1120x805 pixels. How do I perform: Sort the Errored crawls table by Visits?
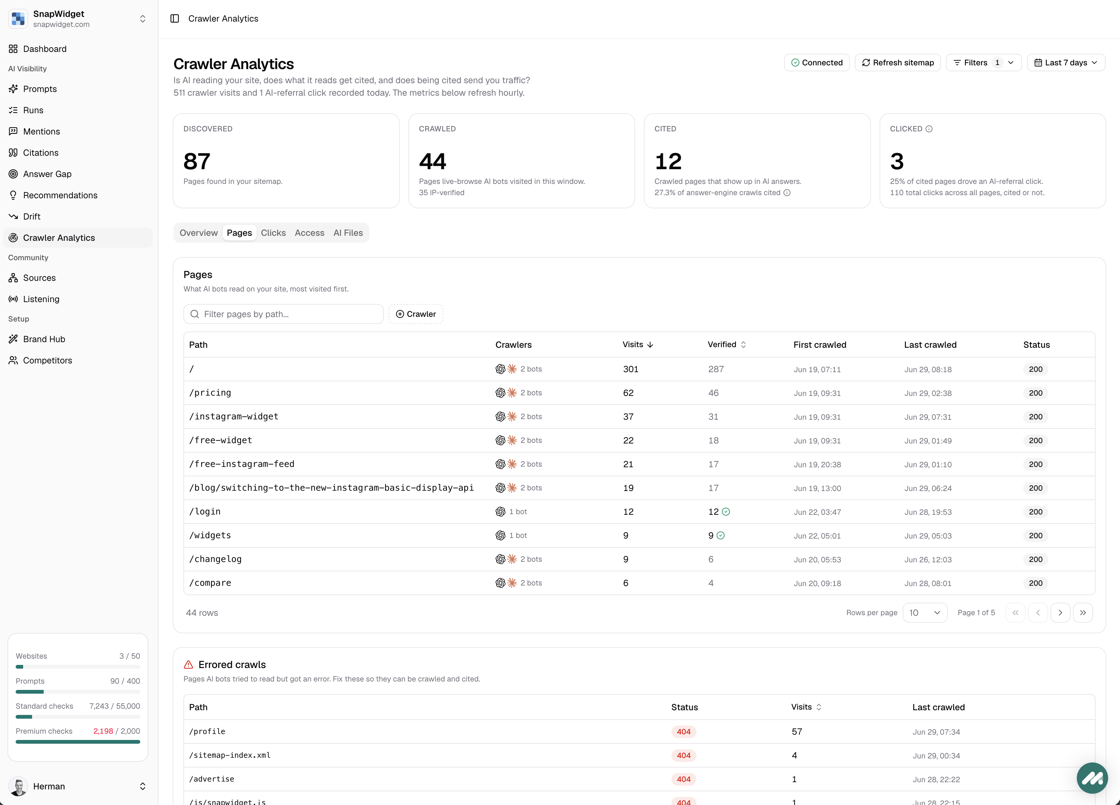(x=806, y=707)
